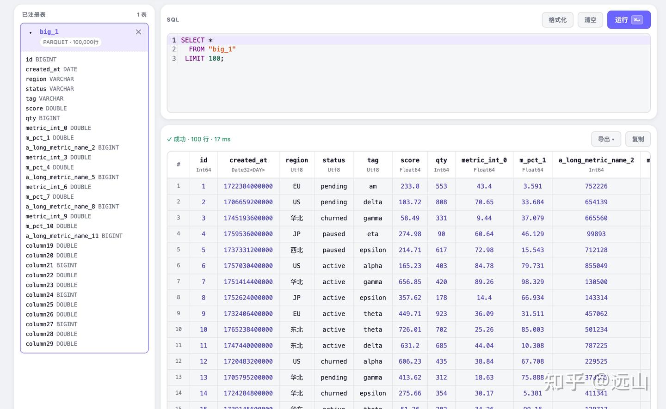Click the 格式化 format button
This screenshot has height=409, width=666.
click(x=557, y=20)
